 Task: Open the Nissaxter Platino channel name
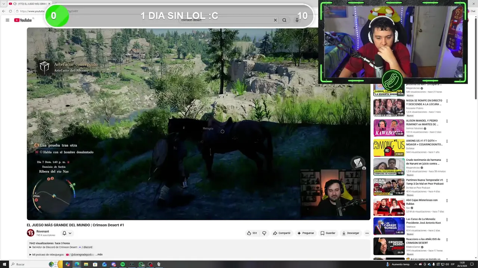point(415,108)
